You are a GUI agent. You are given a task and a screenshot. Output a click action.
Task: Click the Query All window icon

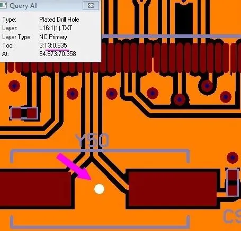tap(3, 5)
